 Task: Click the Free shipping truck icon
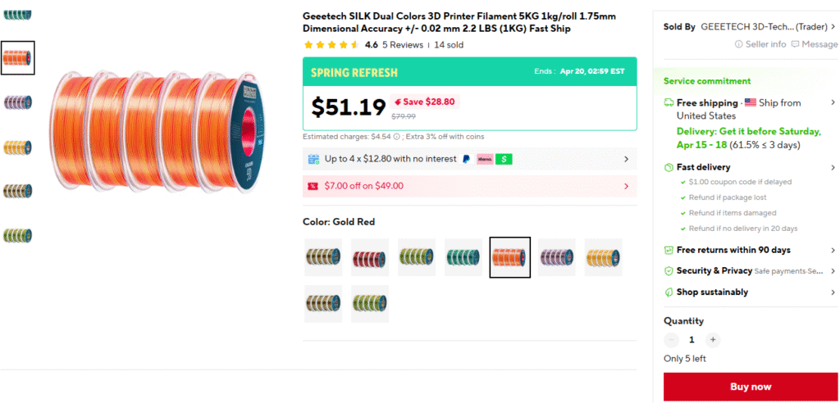coord(669,103)
